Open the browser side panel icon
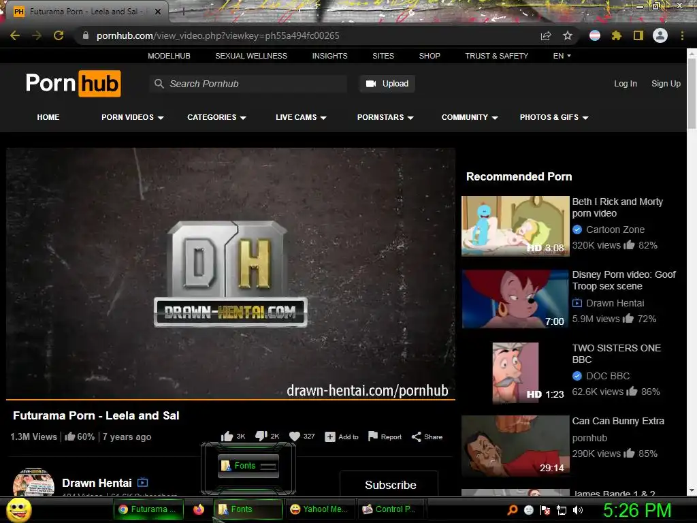697x523 pixels. tap(638, 35)
